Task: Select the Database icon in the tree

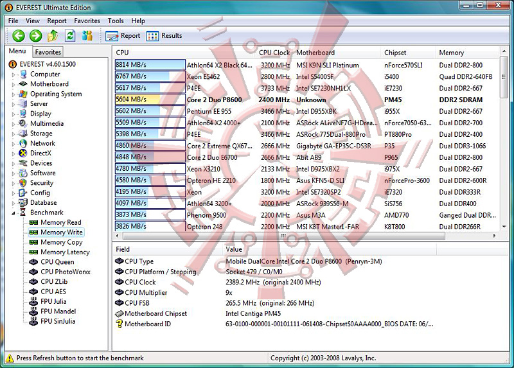Action: [x=23, y=202]
